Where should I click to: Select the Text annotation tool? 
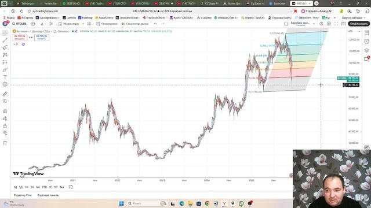(5, 77)
